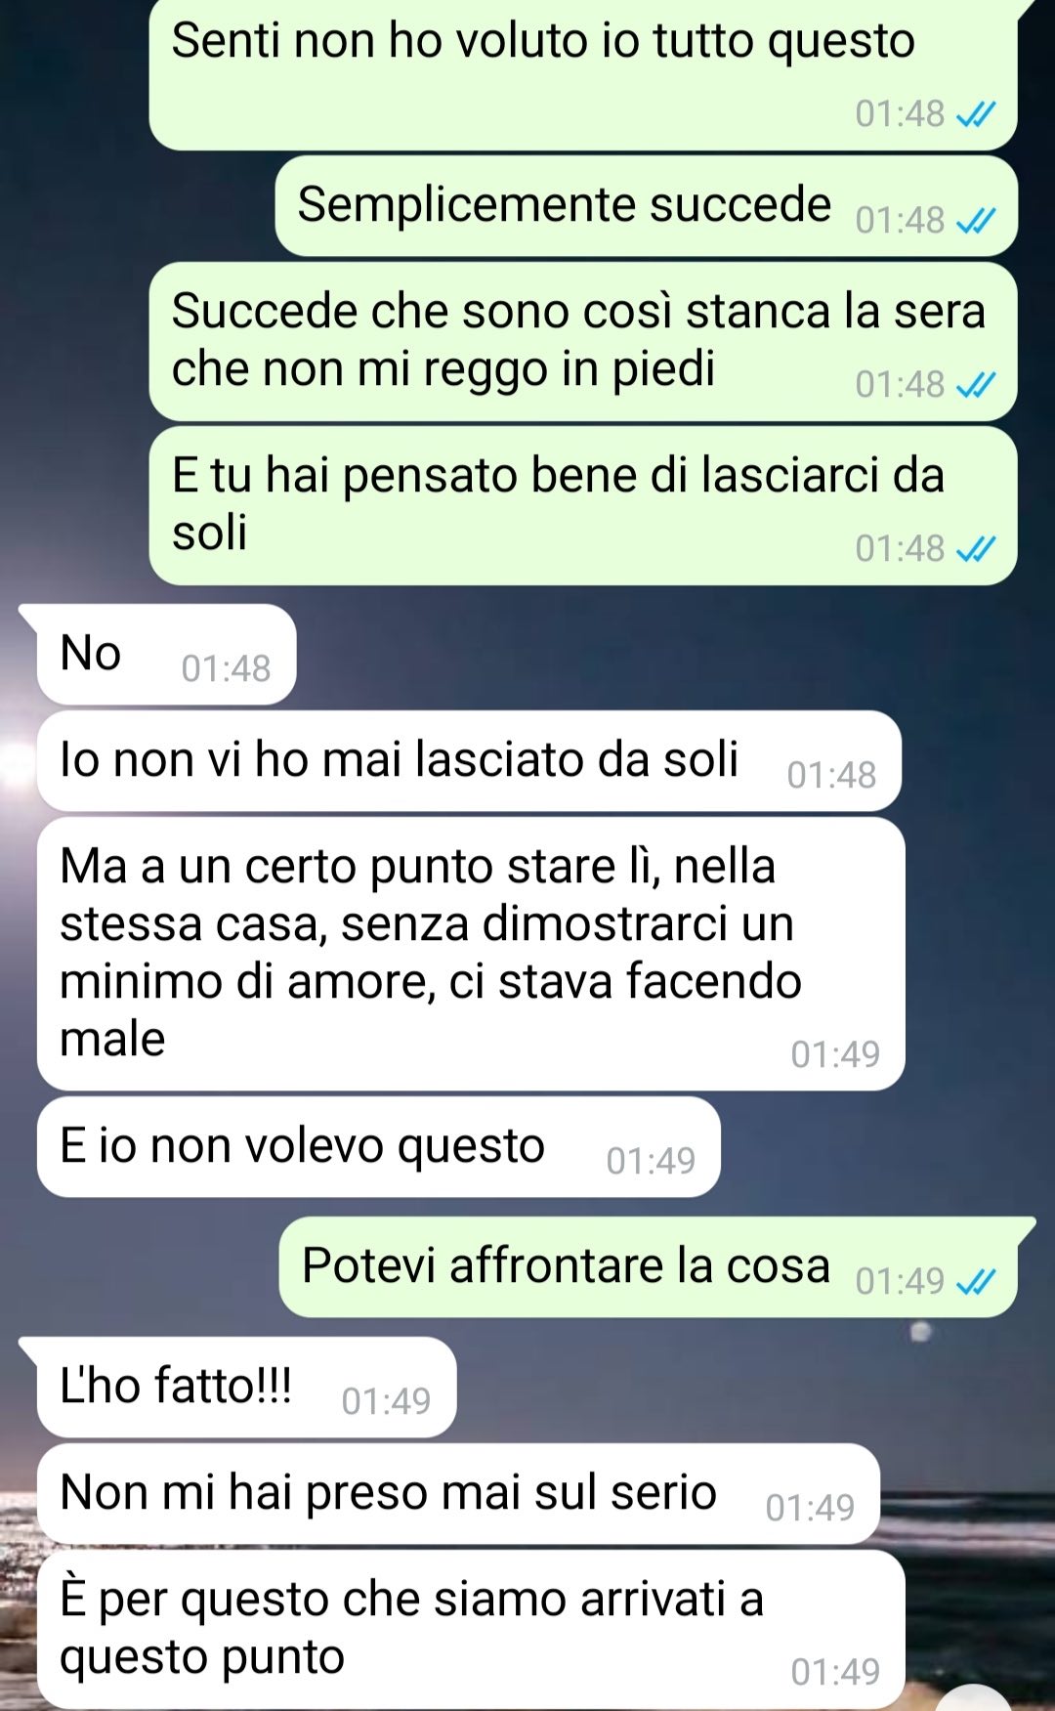
Task: Select the 'Senti non ho voluto io tutto questo' message
Action: 583,75
